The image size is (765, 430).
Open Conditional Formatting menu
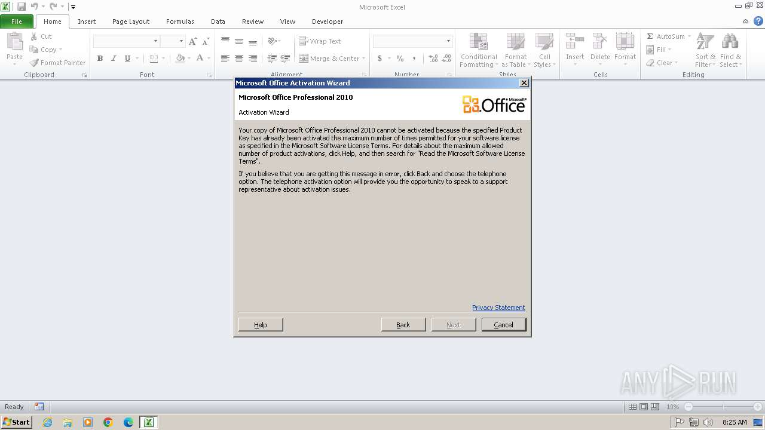pyautogui.click(x=479, y=50)
